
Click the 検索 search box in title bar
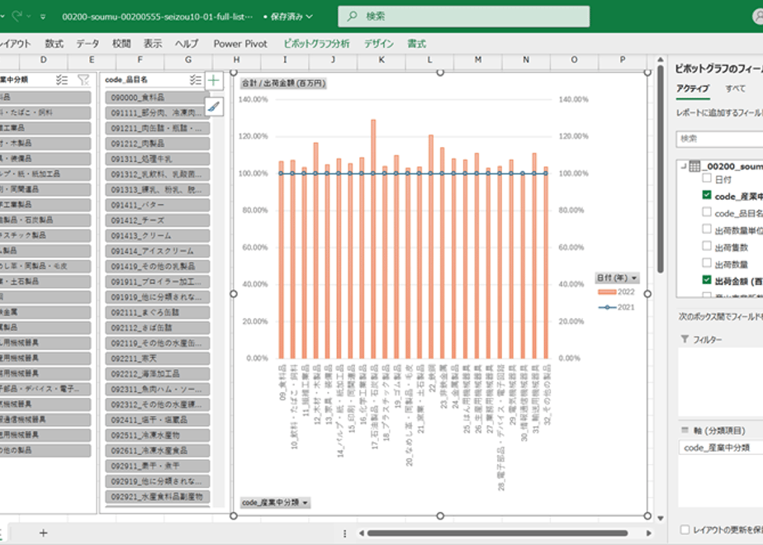click(x=464, y=17)
